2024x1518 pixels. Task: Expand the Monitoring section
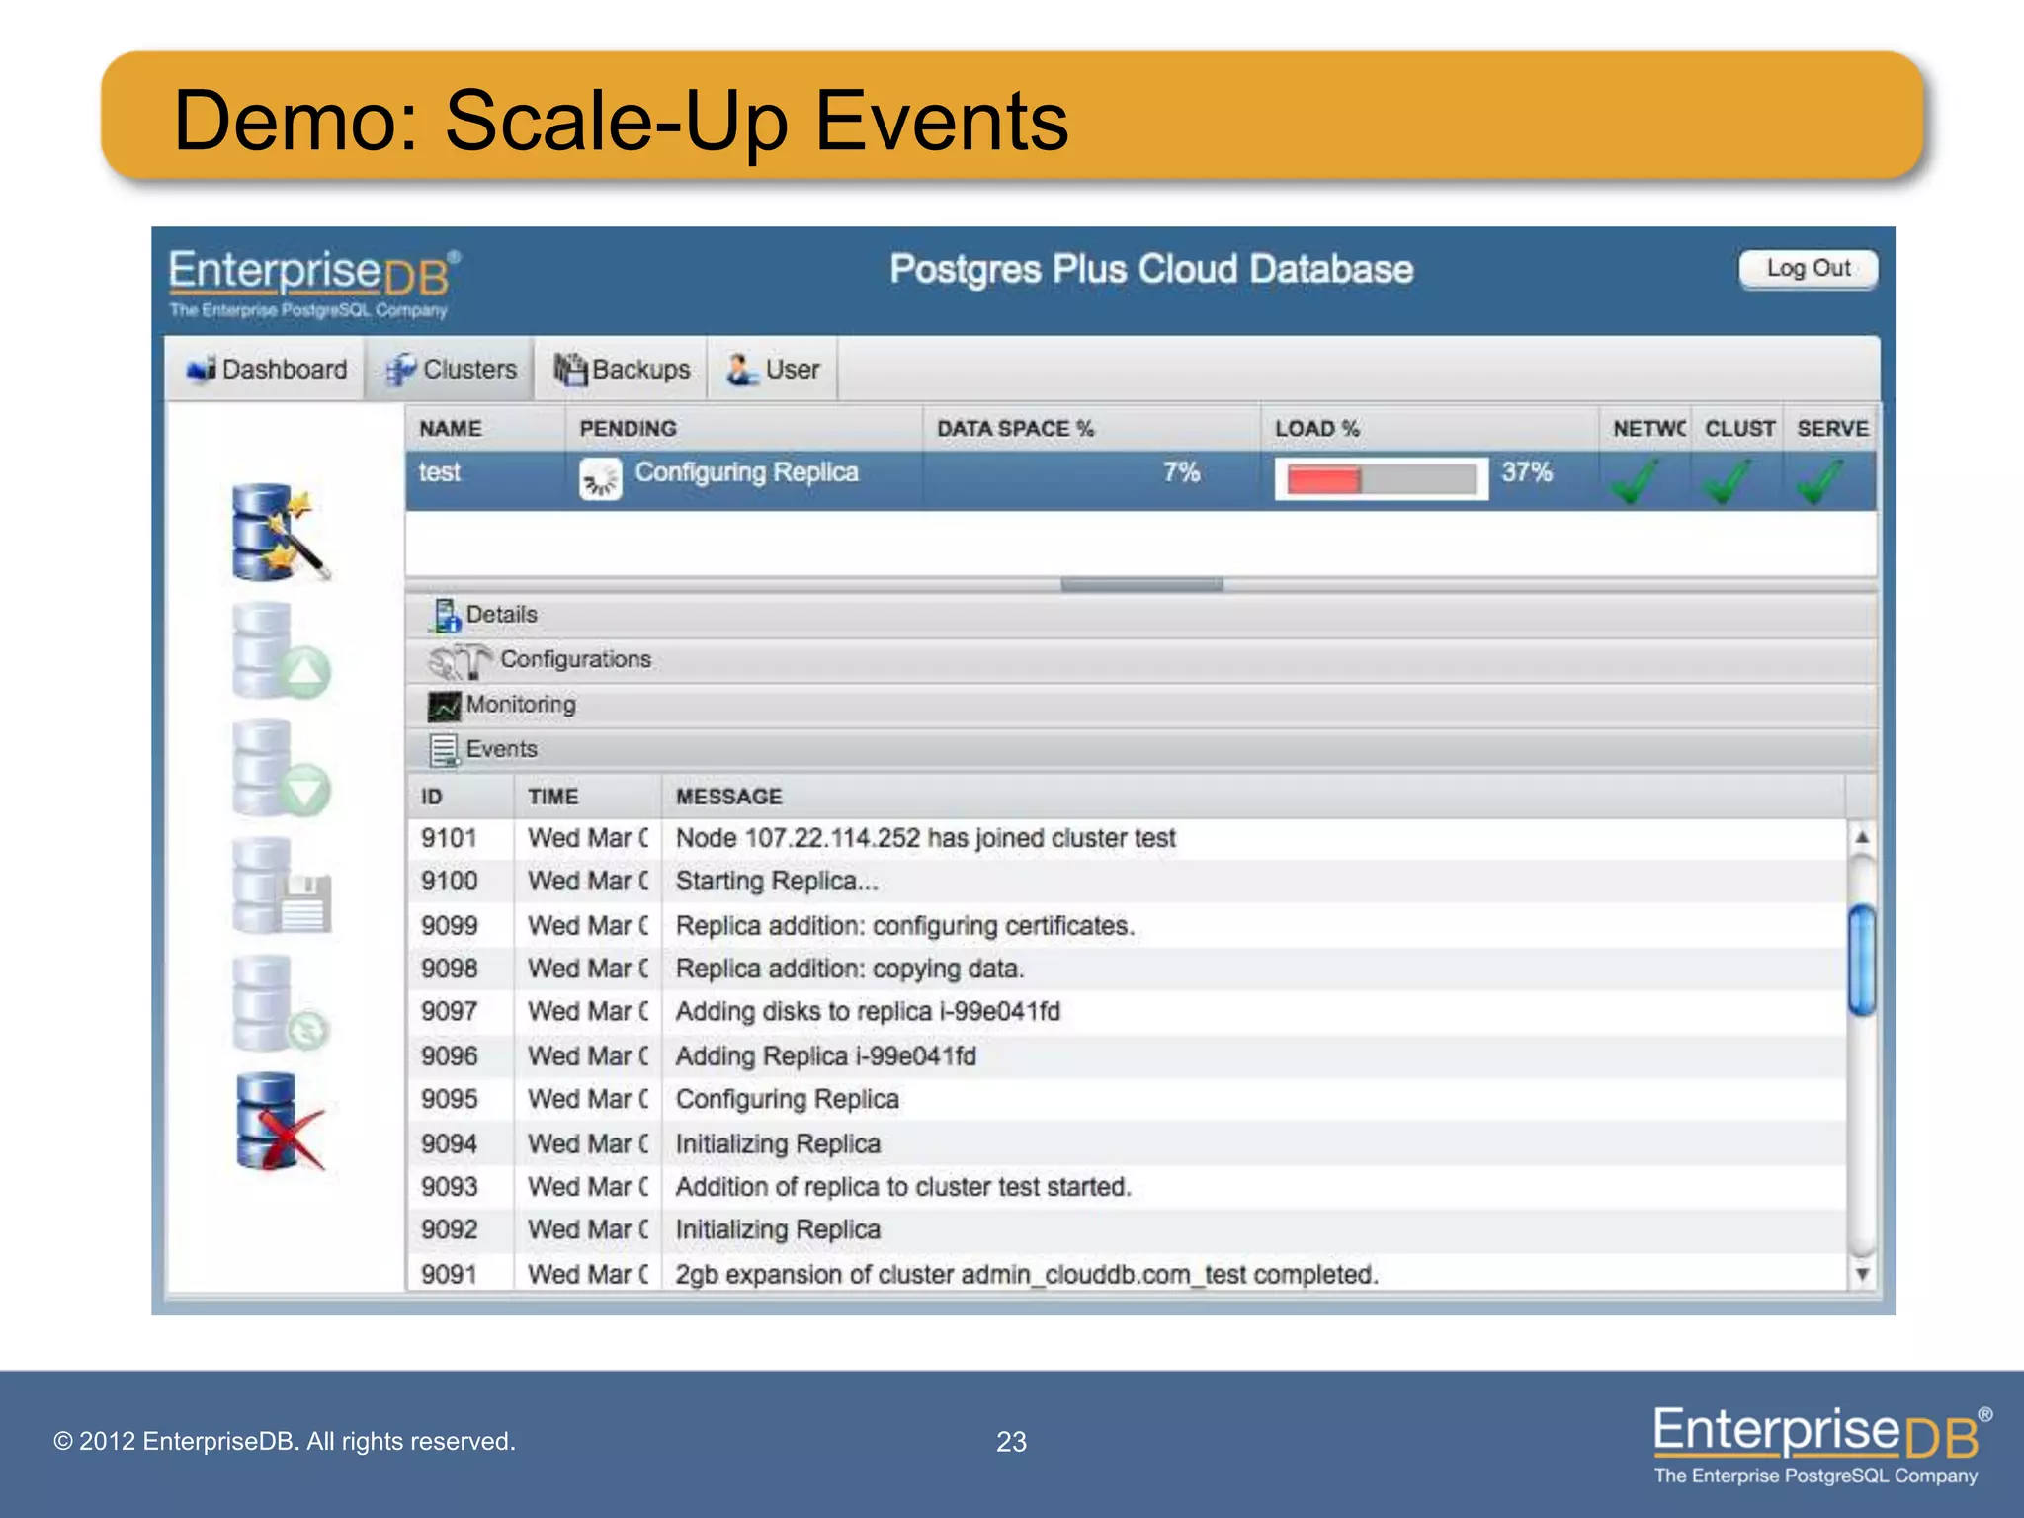(1141, 706)
